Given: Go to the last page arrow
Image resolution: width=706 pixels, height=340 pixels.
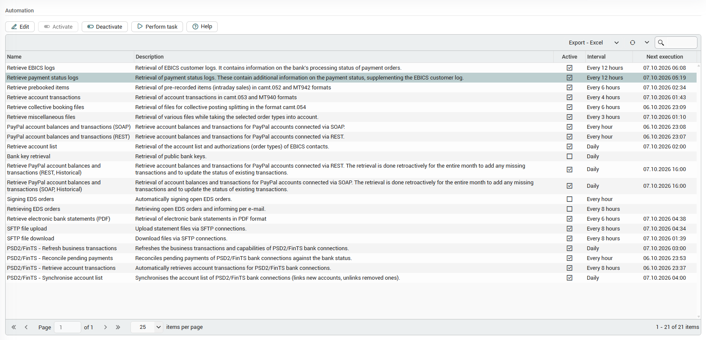Looking at the screenshot, I should (x=118, y=327).
